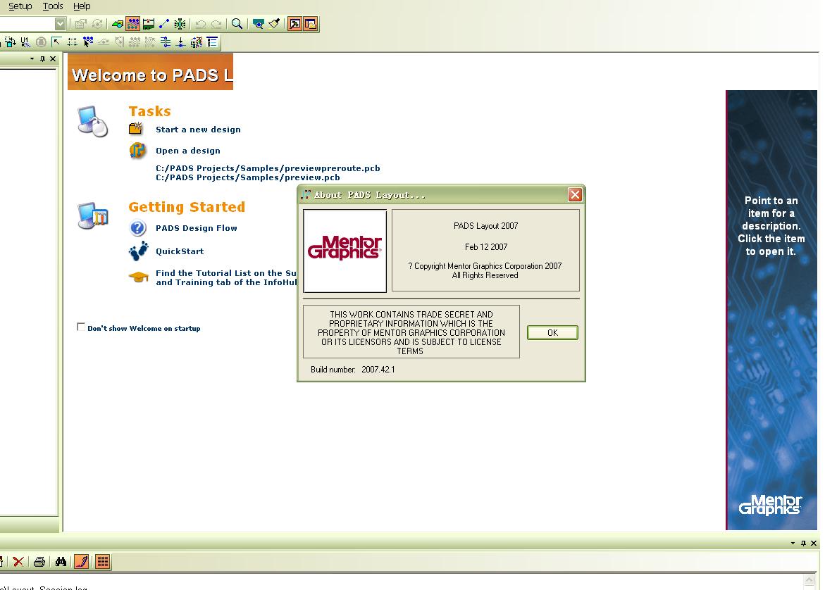Image resolution: width=825 pixels, height=590 pixels.
Task: Click OK in About PADS Layout dialog
Action: pyautogui.click(x=552, y=333)
